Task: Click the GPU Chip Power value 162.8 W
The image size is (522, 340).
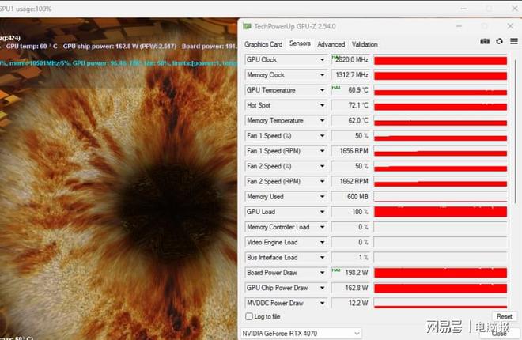Action: (x=350, y=288)
